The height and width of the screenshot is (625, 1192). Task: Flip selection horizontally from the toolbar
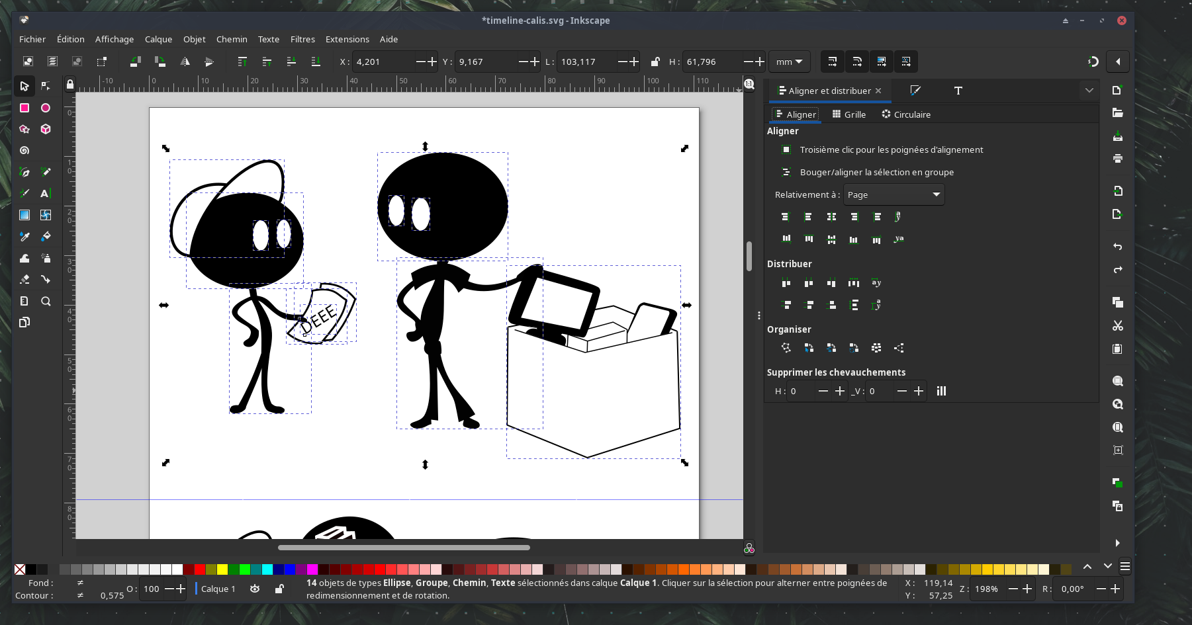click(x=185, y=62)
